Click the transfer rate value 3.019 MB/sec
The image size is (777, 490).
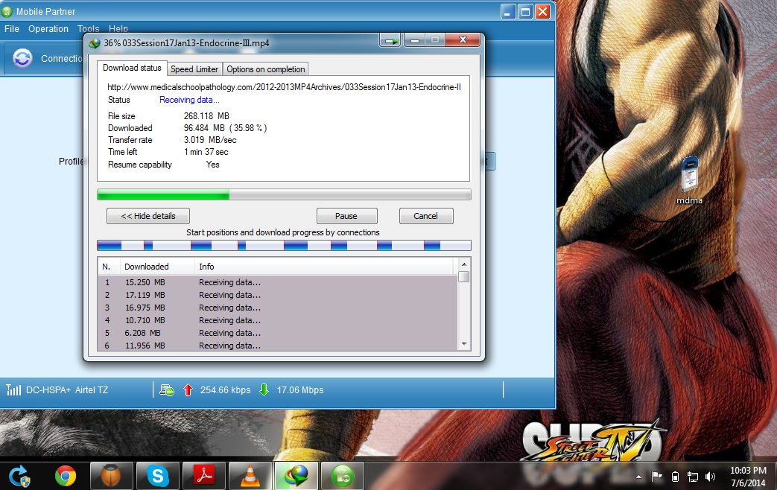point(210,140)
